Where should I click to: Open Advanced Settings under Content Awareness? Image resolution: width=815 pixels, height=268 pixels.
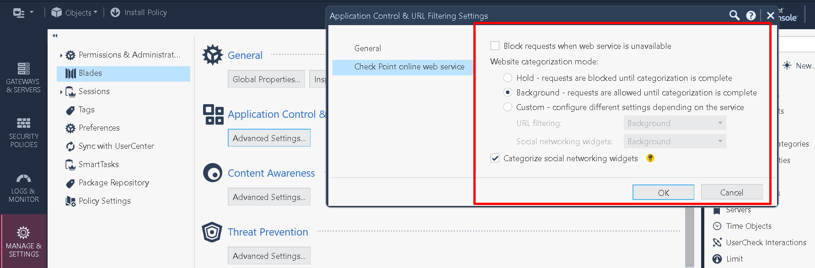(x=269, y=196)
